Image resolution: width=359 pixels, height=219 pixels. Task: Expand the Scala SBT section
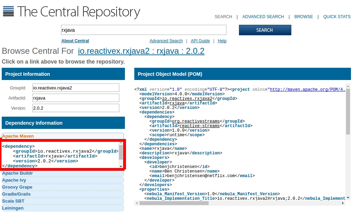tap(63, 201)
